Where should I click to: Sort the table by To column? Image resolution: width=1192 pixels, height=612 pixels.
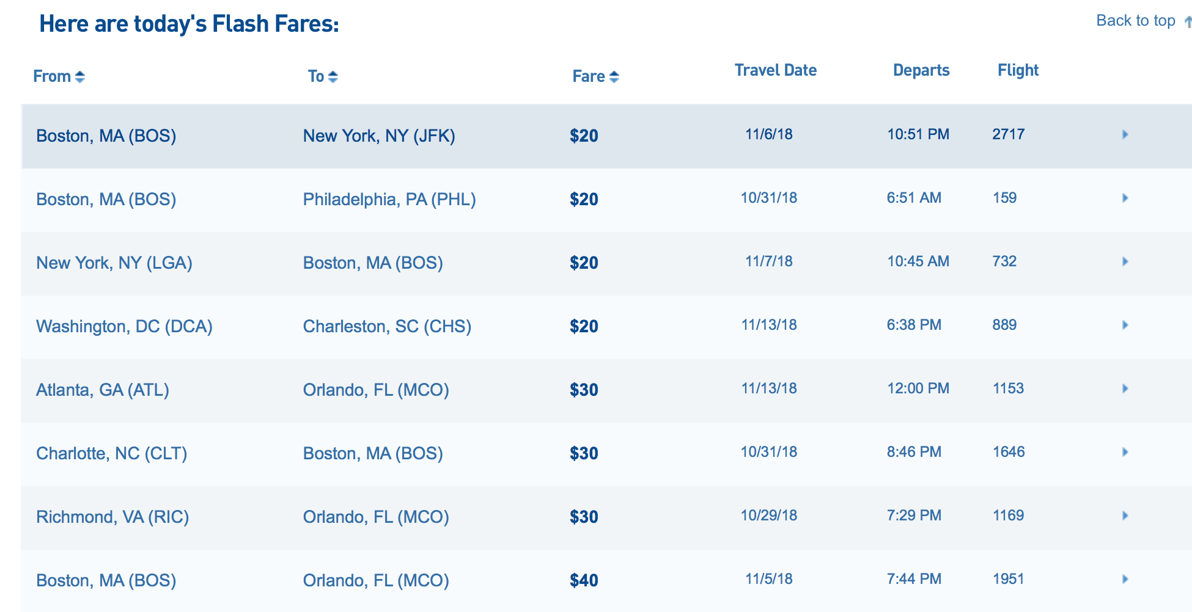pos(323,76)
